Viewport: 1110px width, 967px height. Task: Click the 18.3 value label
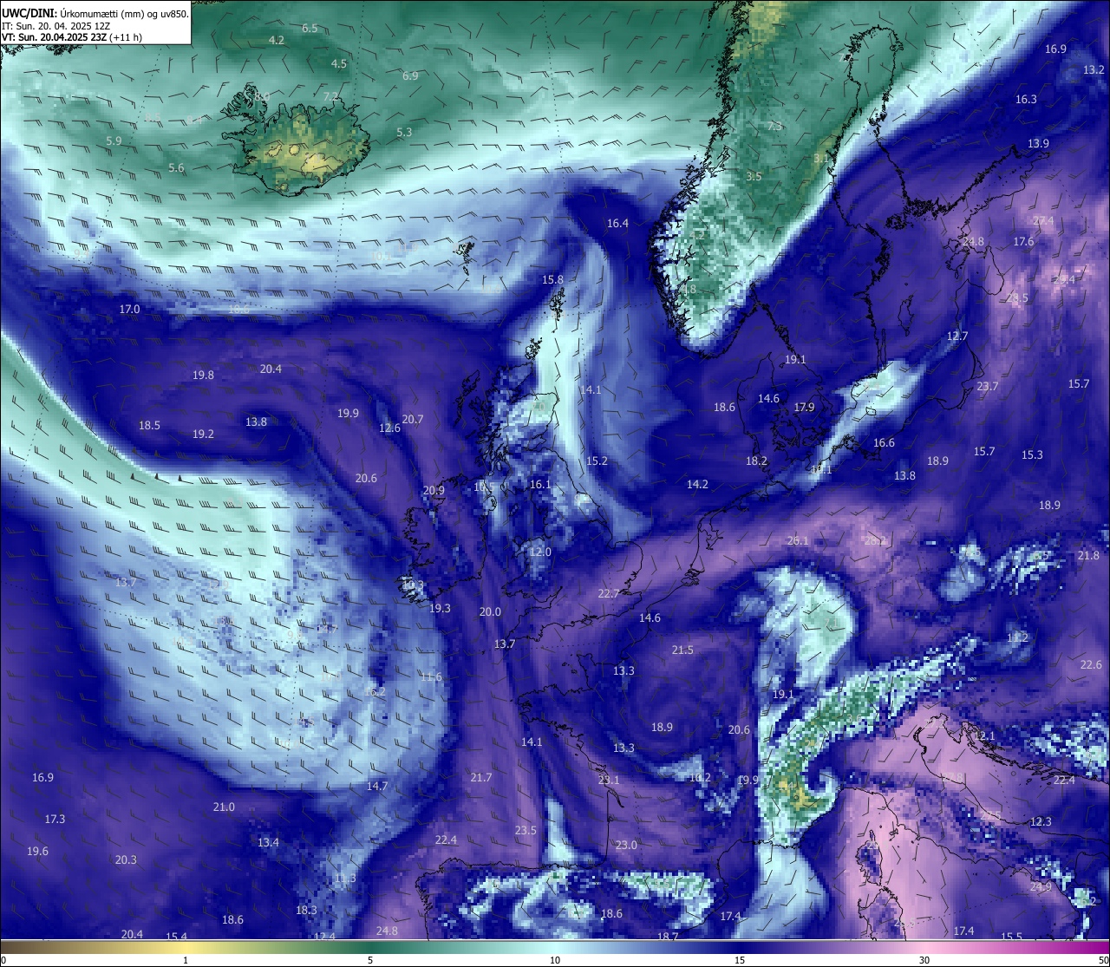tap(306, 910)
